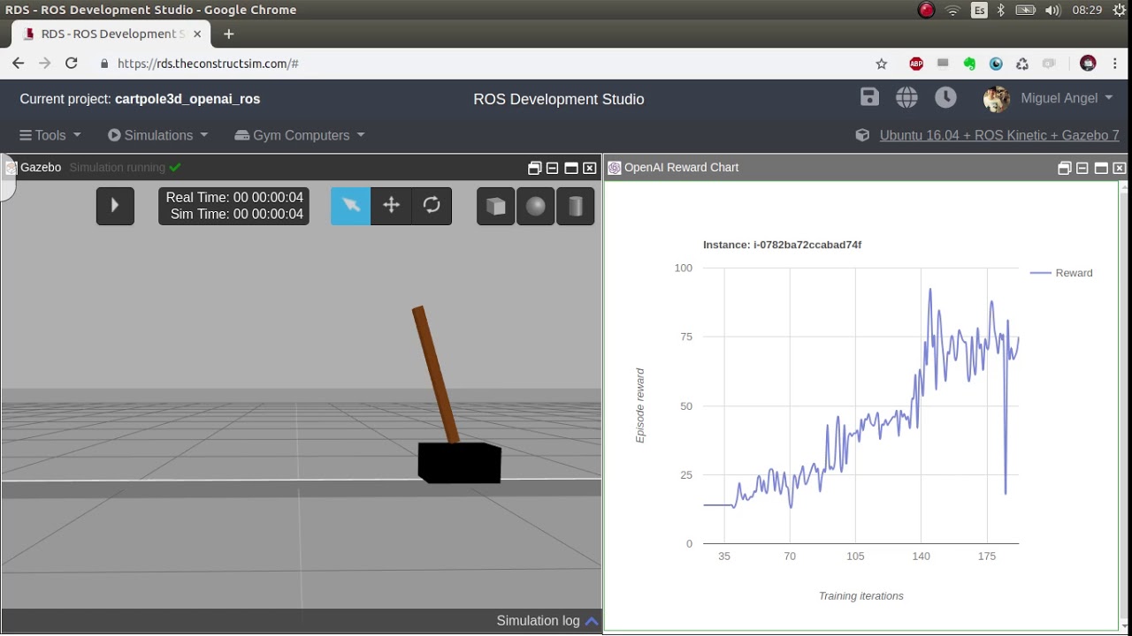The image size is (1132, 636).
Task: Click the ROS Development Studio header title
Action: click(559, 99)
